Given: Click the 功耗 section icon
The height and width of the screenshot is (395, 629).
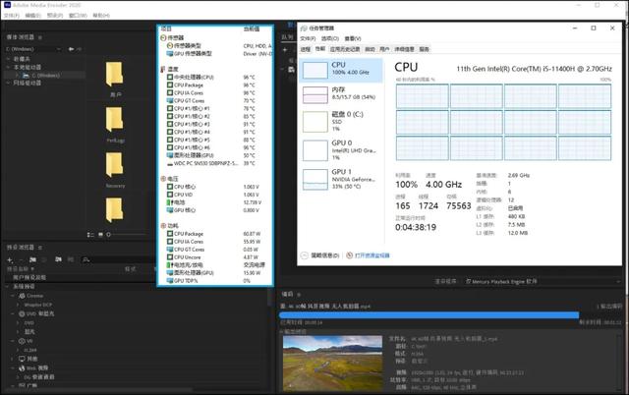Looking at the screenshot, I should (163, 225).
